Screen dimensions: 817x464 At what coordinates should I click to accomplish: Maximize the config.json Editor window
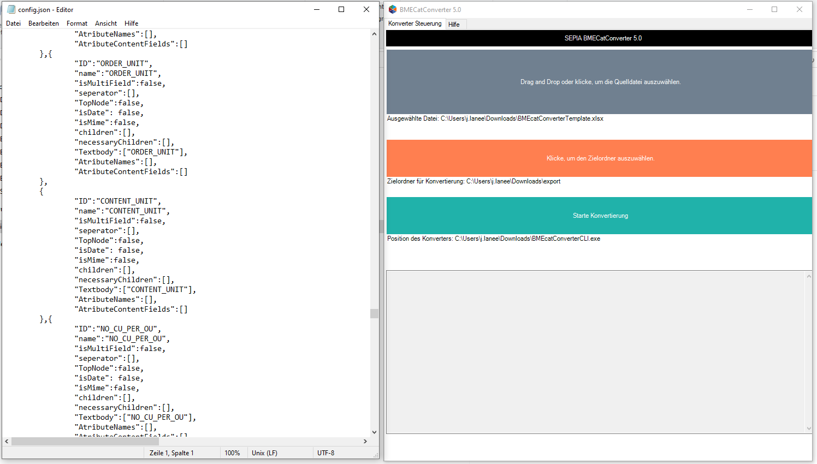(341, 9)
